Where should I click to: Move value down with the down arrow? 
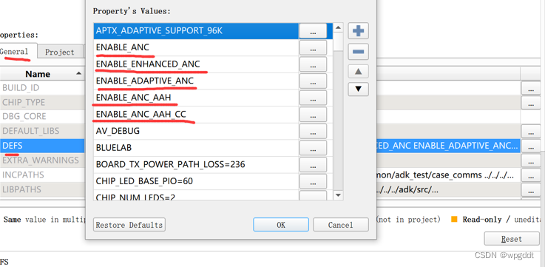click(359, 89)
